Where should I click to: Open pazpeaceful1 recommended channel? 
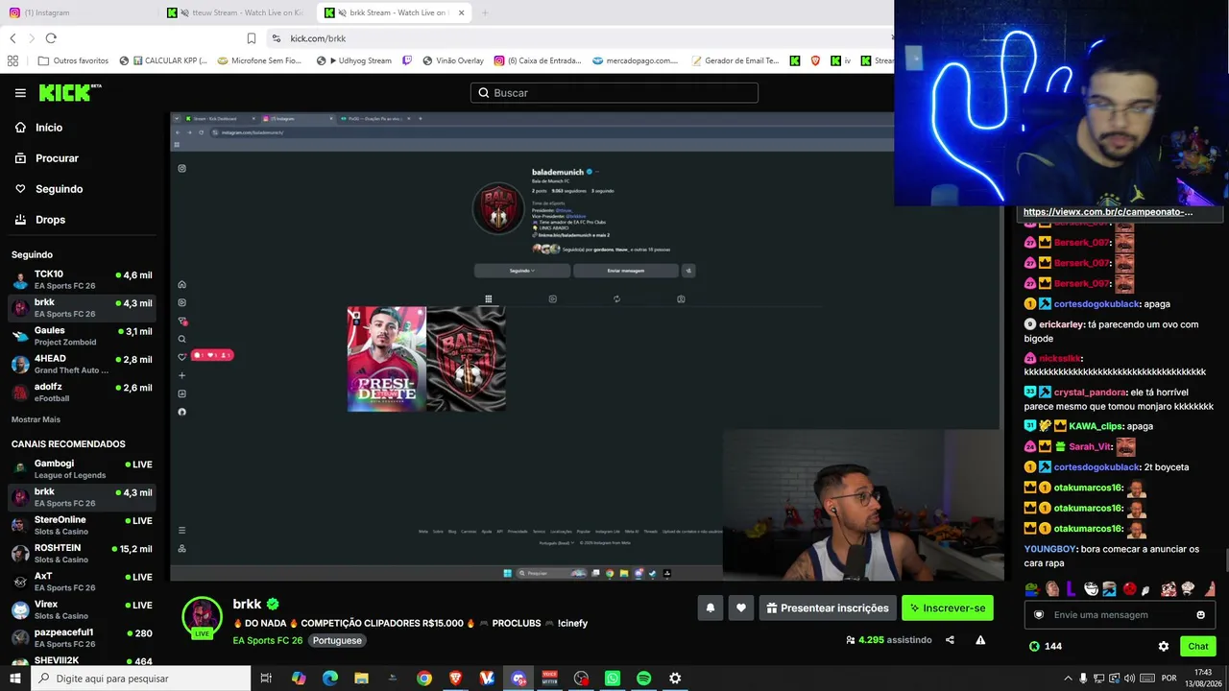click(82, 638)
